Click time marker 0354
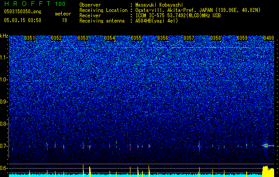 [110, 38]
